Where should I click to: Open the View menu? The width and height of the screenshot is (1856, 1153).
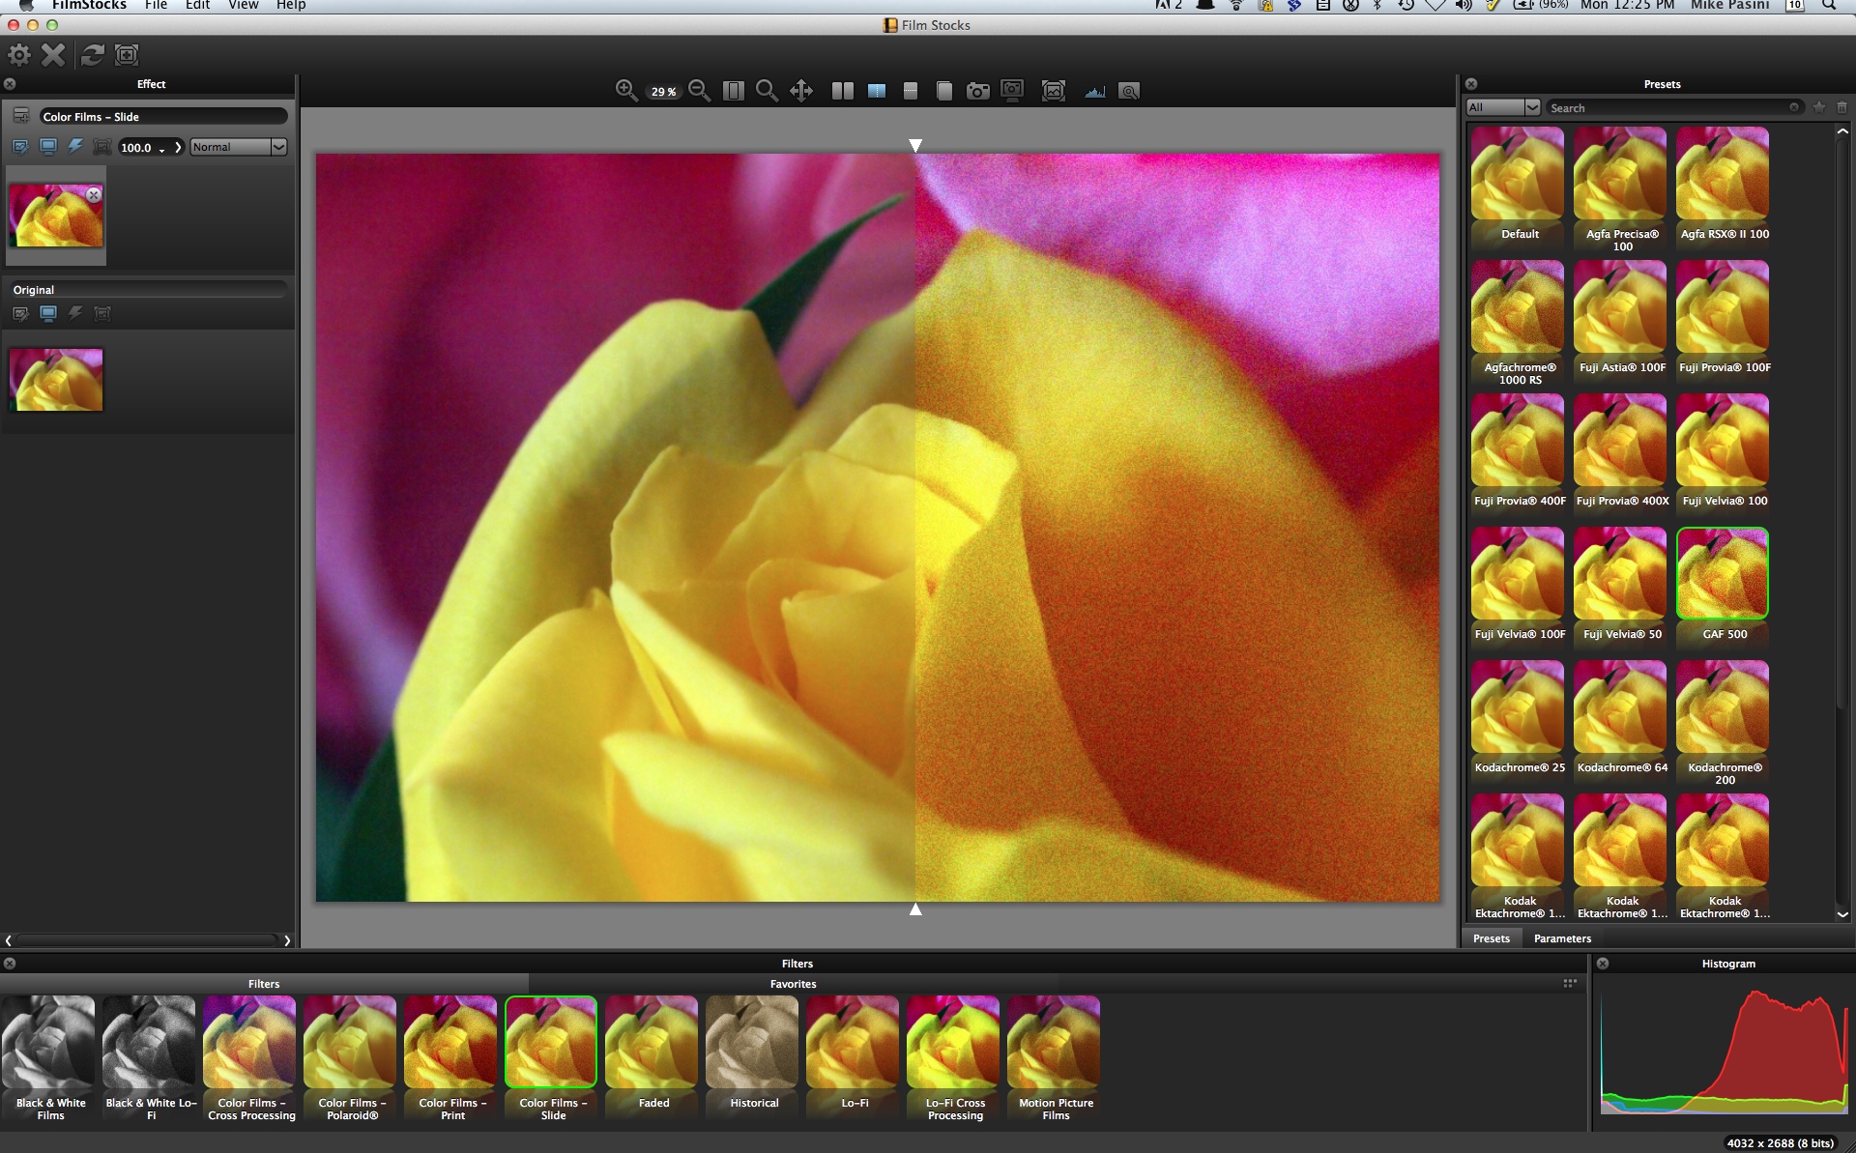click(243, 5)
